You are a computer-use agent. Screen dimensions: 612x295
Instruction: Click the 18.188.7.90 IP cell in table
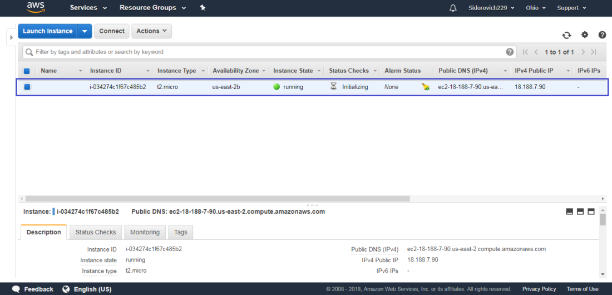click(x=530, y=87)
